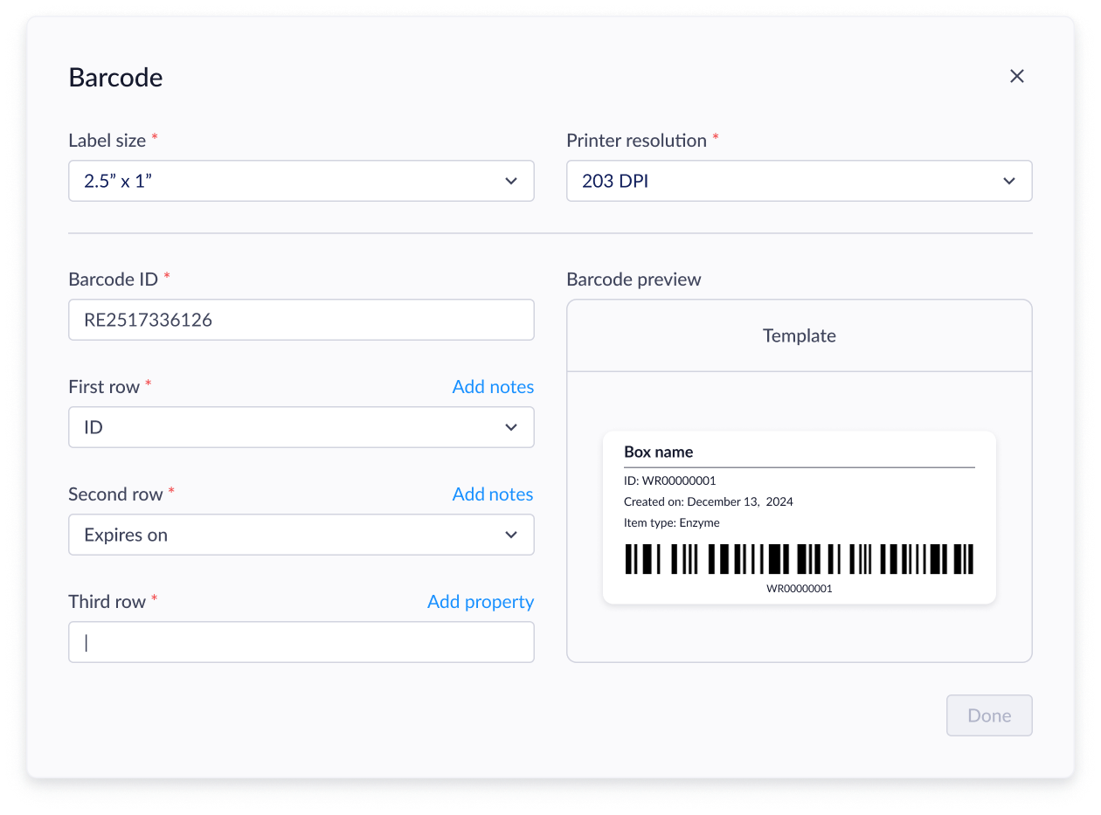The image size is (1101, 815).
Task: Add notes to the Second row
Action: point(493,494)
